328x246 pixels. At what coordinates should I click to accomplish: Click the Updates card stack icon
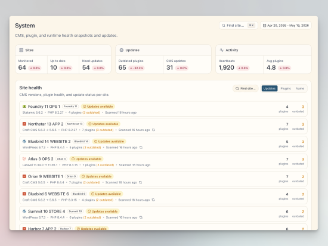[122, 50]
